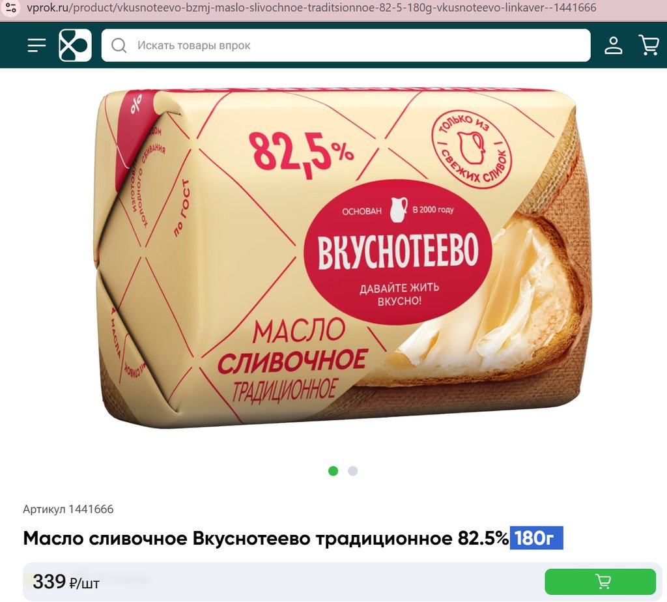Click the magnifier search icon
Viewport: 667px width, 602px height.
(x=119, y=45)
